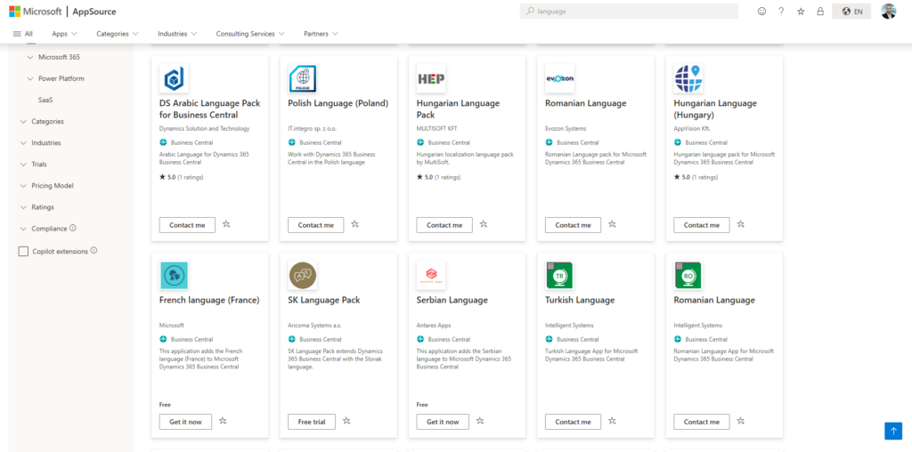The width and height of the screenshot is (912, 452).
Task: Open saved favorites star in header
Action: pos(801,11)
